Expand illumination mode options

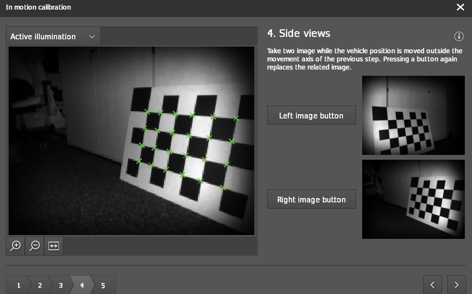53,36
